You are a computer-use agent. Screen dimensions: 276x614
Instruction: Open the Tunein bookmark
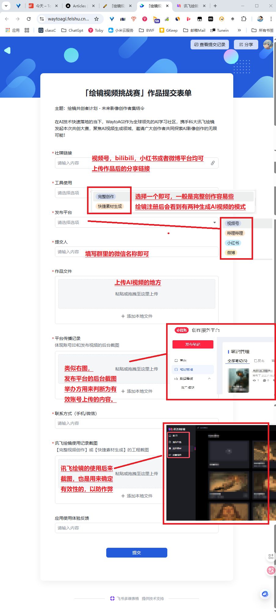[220, 30]
